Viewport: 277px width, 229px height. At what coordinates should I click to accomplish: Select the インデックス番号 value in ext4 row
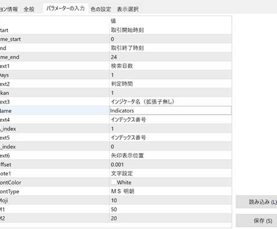pos(170,120)
